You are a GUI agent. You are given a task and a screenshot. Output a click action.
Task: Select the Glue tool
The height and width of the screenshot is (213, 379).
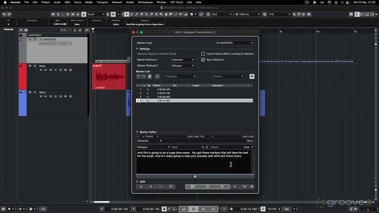[152, 14]
